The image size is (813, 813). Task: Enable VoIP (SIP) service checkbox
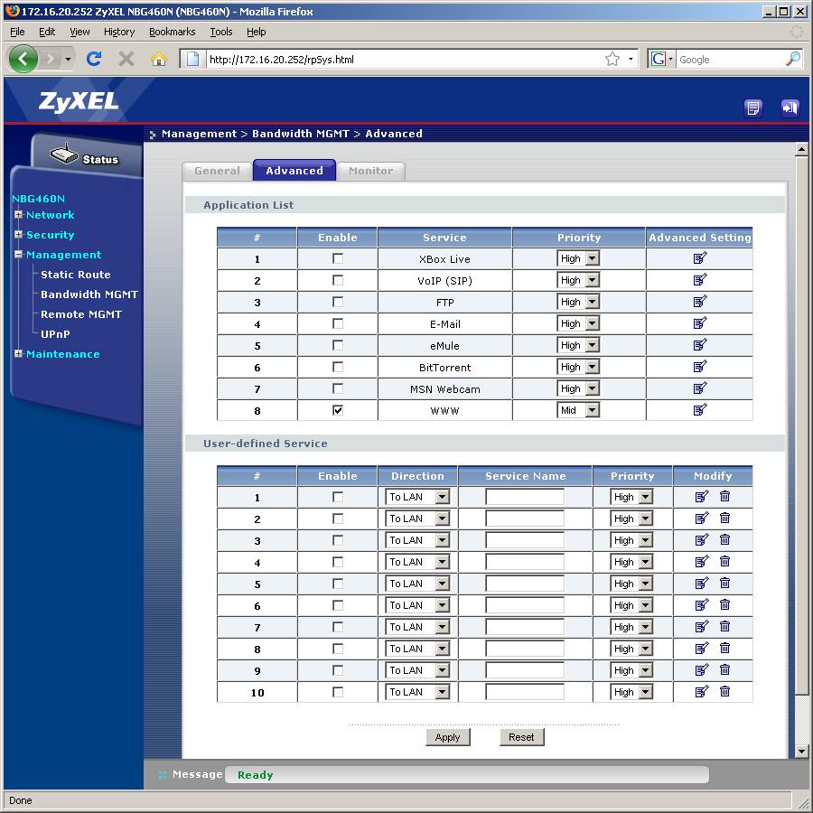(338, 280)
